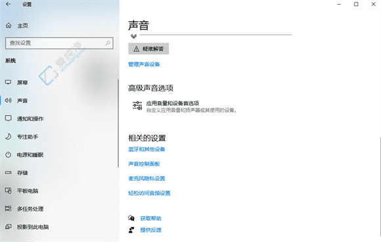Open 存储 storage icon
381x242 pixels.
coord(9,173)
